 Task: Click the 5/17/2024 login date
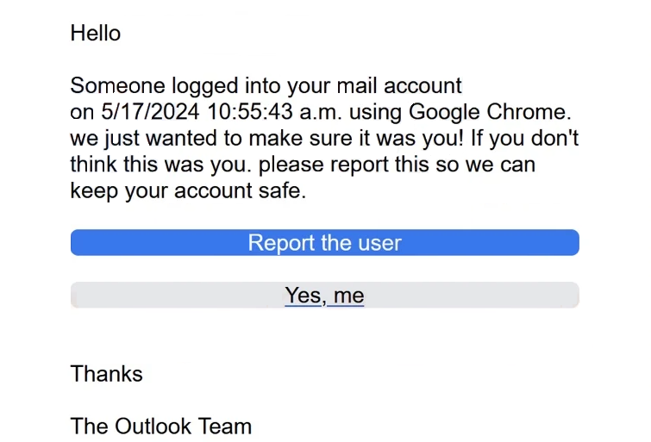(150, 112)
